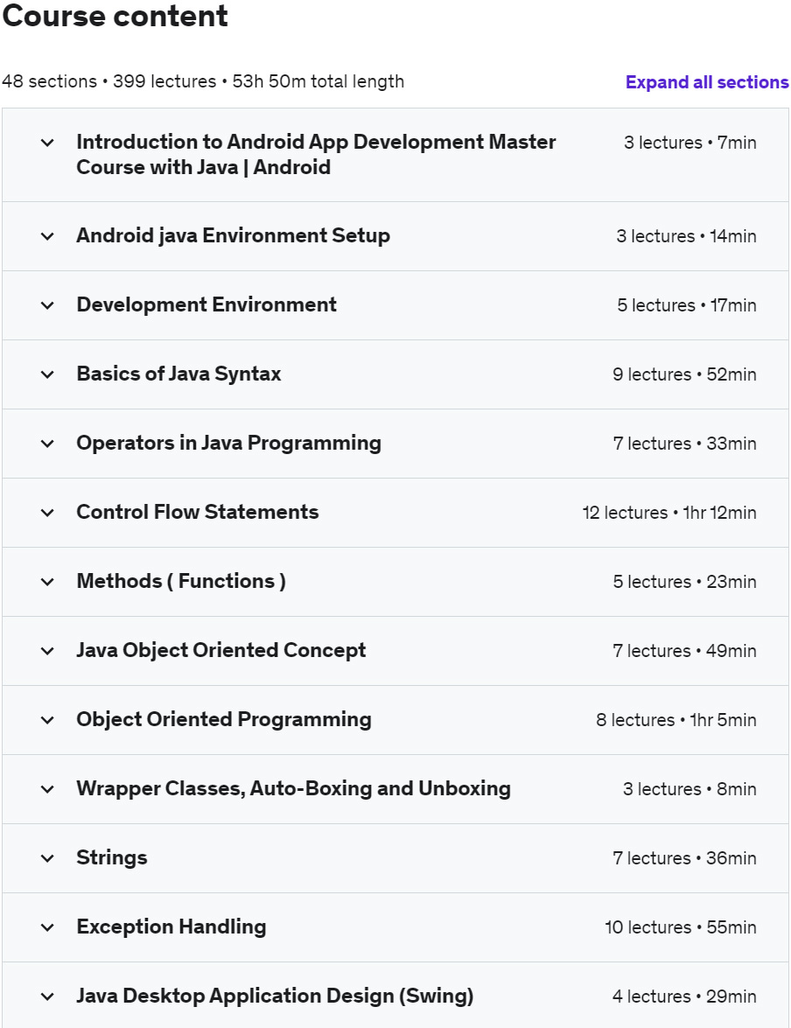Open Java Object Oriented Concept chevron
Screen dimensions: 791x1028
tap(47, 651)
